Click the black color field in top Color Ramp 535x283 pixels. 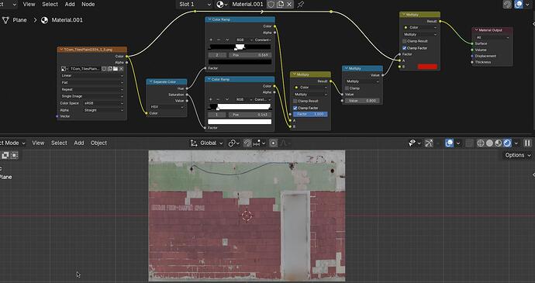click(x=240, y=62)
